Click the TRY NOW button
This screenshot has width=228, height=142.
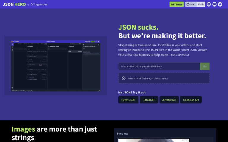click(x=177, y=4)
